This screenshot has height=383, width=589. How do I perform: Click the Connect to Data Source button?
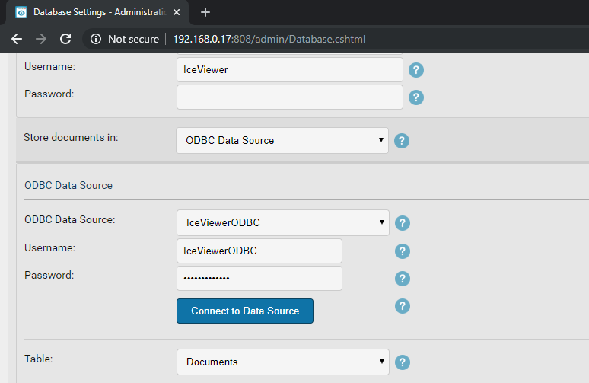coord(245,311)
